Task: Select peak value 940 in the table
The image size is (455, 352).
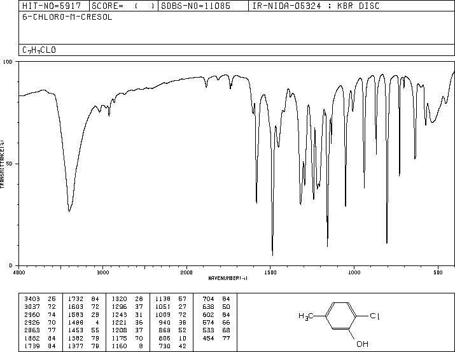Action: [165, 322]
